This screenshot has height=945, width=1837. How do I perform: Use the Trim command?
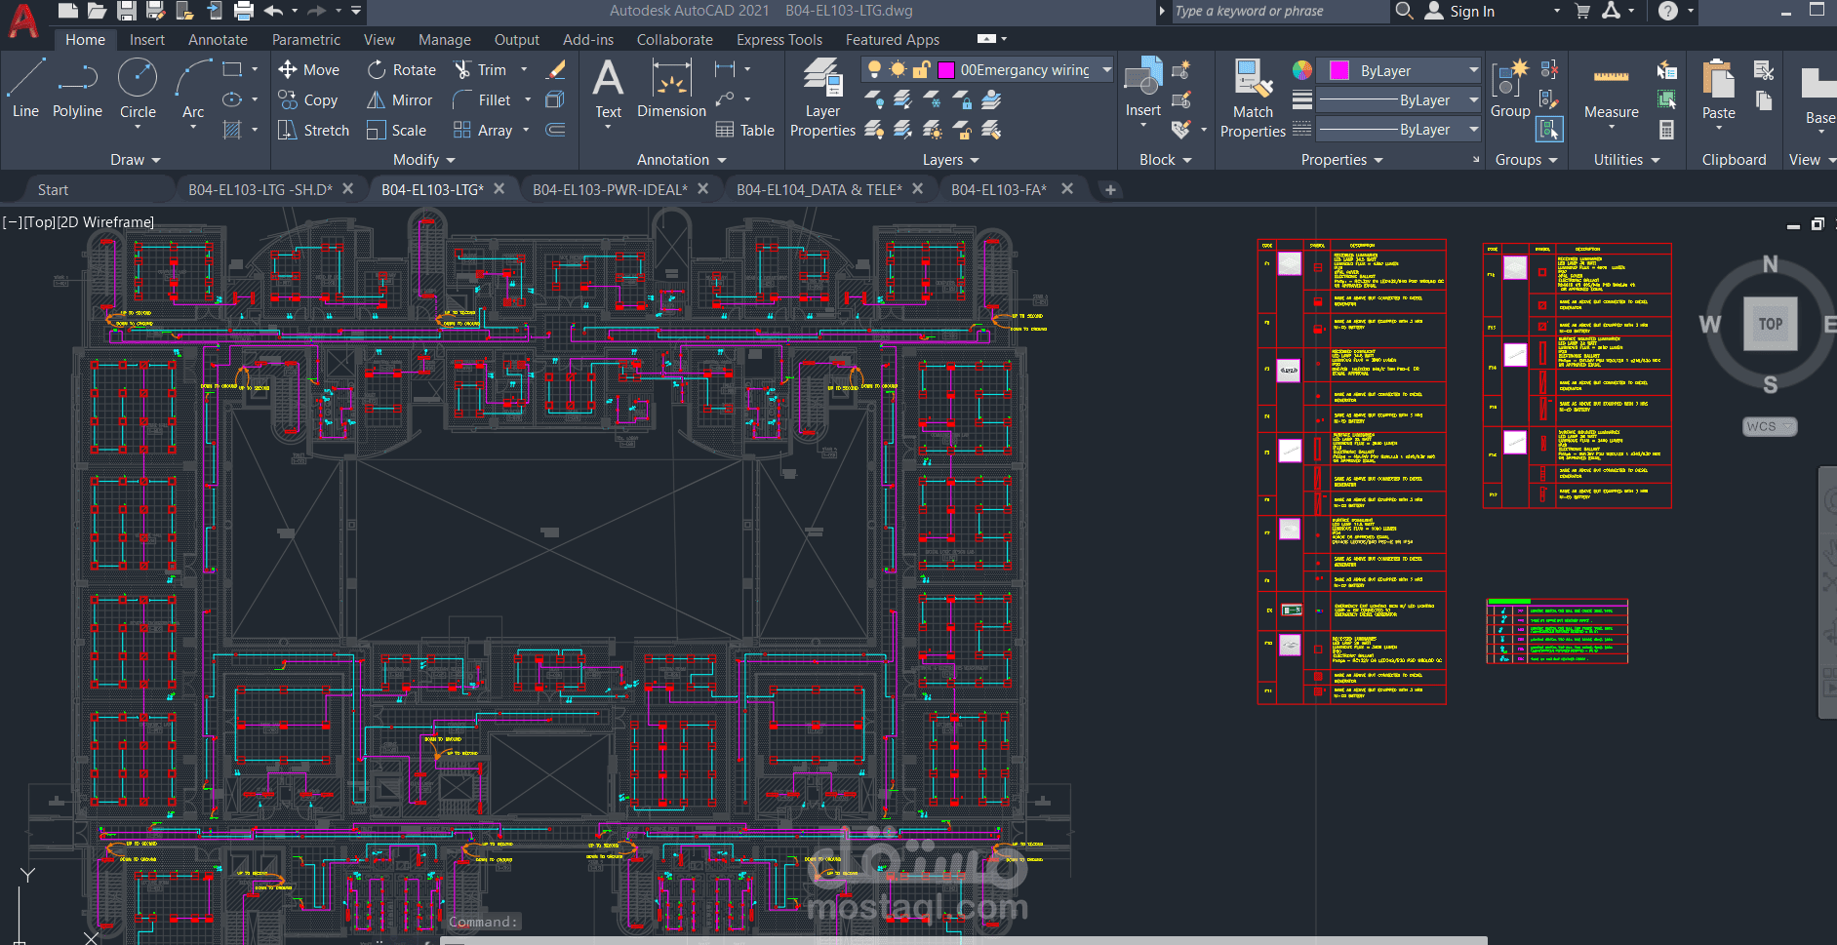pyautogui.click(x=480, y=70)
